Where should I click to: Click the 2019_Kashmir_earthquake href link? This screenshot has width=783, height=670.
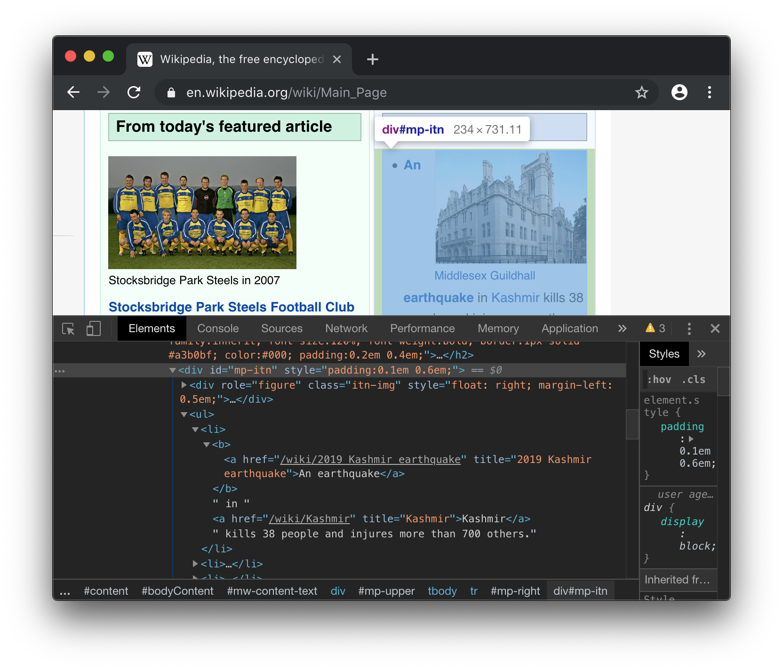(370, 459)
